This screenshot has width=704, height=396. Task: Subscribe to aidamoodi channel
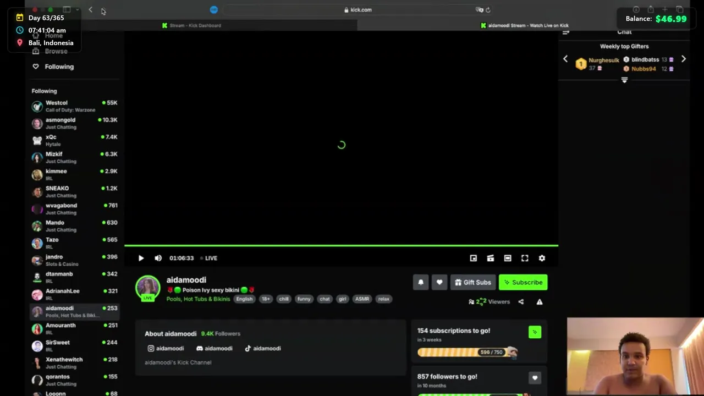pos(523,282)
